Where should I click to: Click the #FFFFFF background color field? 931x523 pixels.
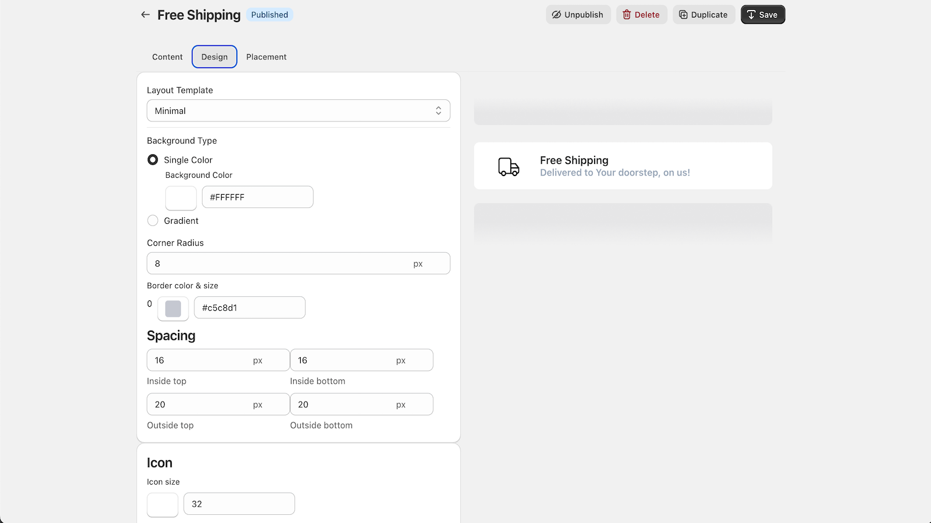pyautogui.click(x=258, y=197)
